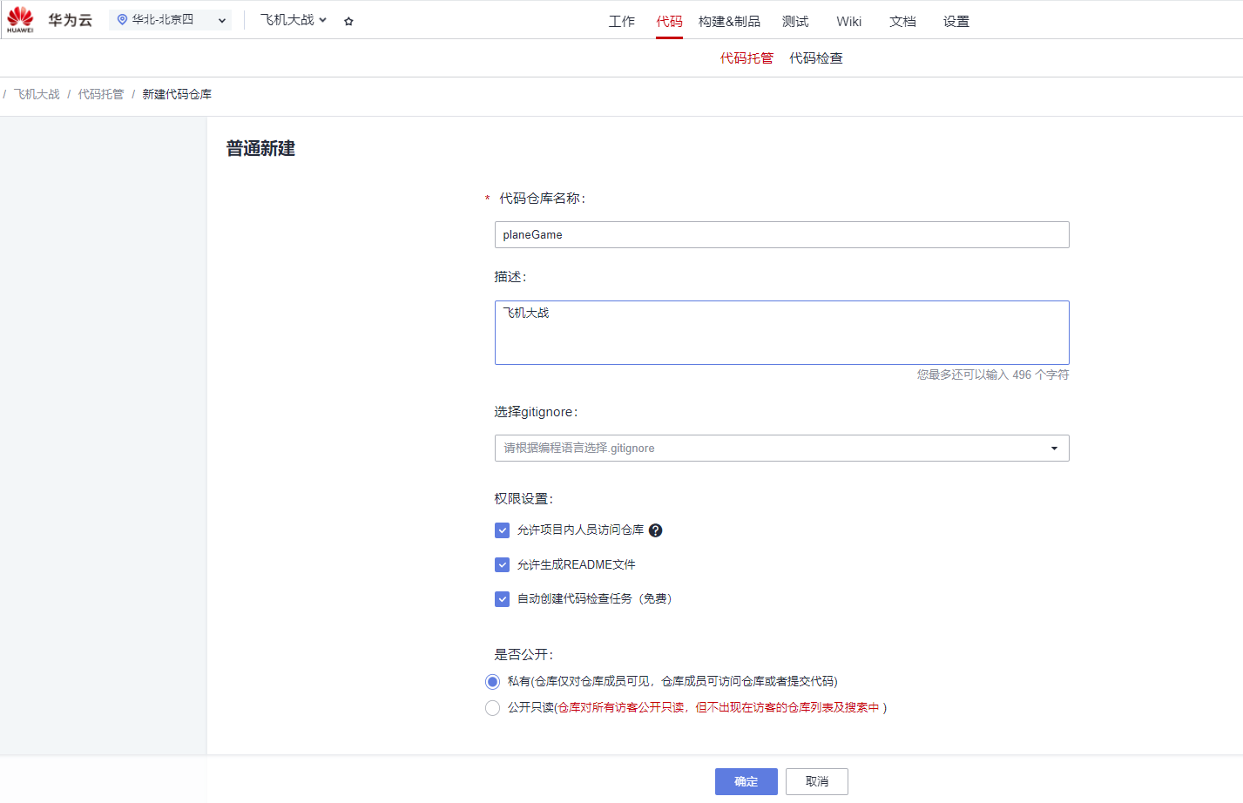Open the Wiki menu item
1243x803 pixels.
tap(848, 22)
